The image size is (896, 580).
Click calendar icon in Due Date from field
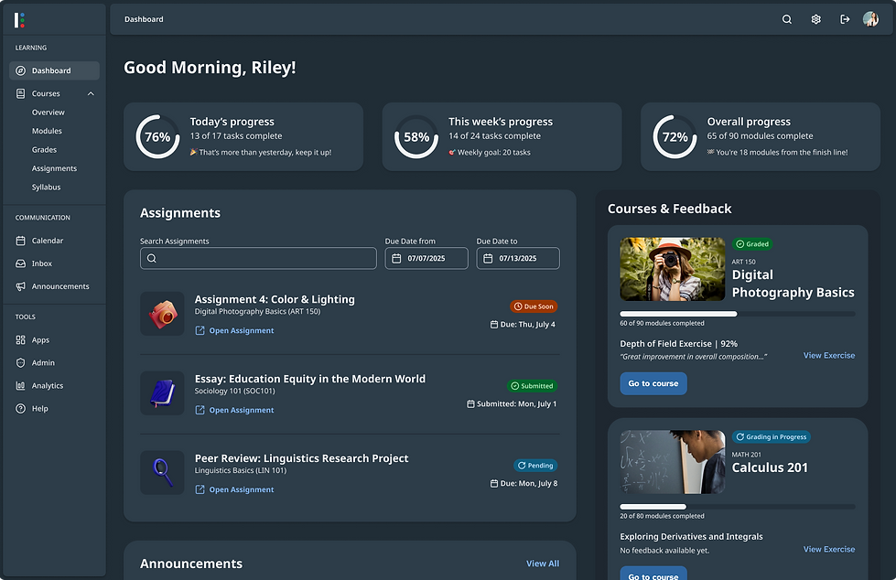click(x=396, y=258)
